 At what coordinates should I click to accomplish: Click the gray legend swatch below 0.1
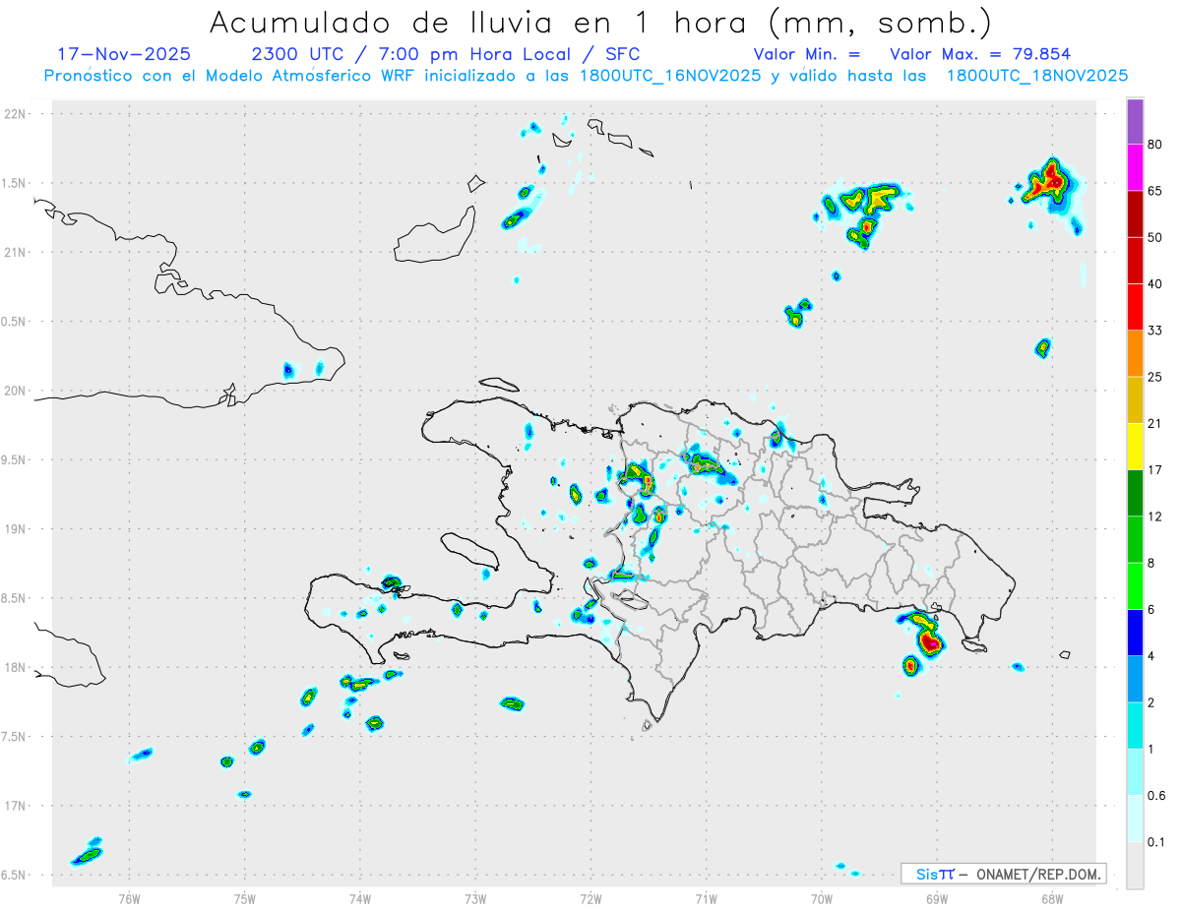[1135, 866]
